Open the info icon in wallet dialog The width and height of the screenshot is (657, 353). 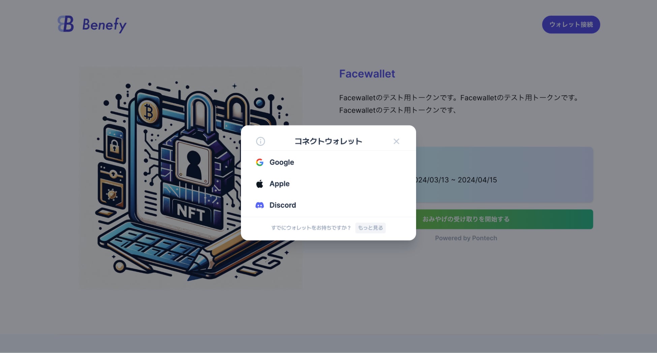pos(260,141)
